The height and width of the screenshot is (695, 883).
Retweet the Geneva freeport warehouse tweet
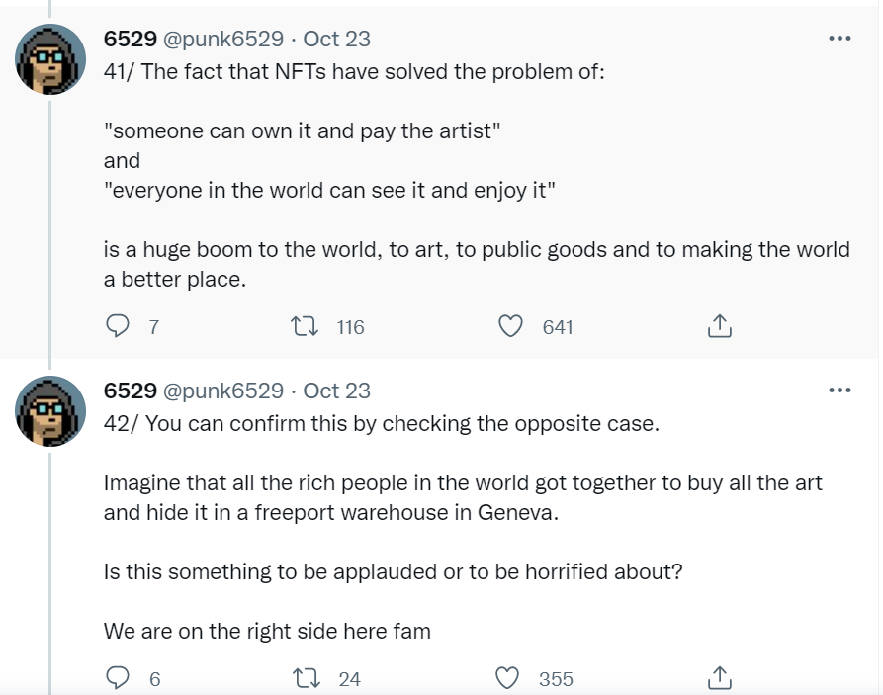[299, 678]
